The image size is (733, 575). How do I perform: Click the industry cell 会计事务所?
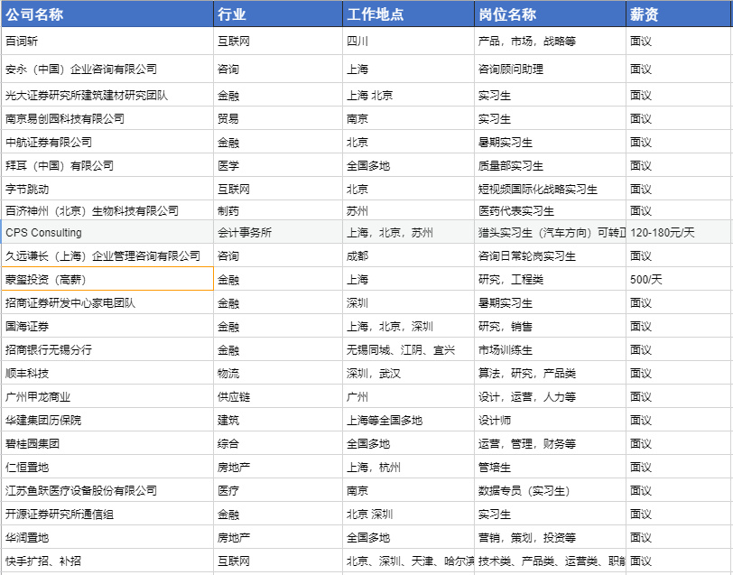click(x=278, y=232)
